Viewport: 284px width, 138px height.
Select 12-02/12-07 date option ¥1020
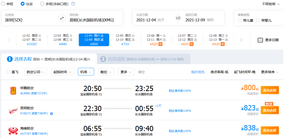[32, 40]
